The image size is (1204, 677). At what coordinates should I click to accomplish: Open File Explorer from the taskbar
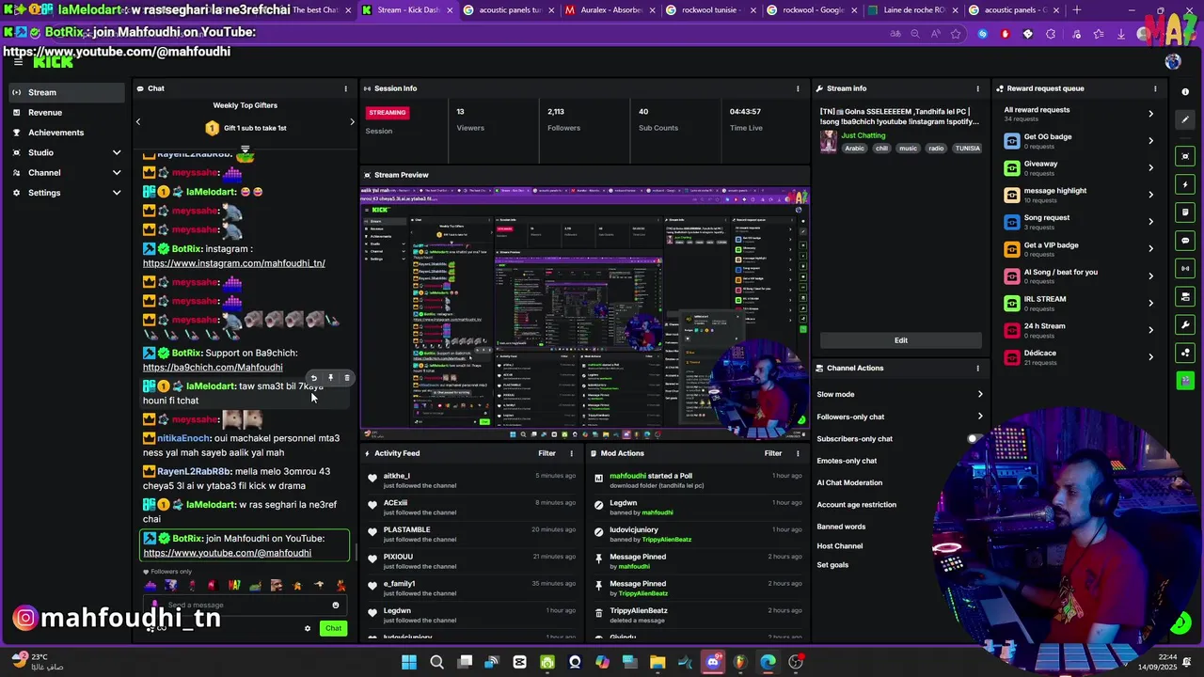coord(657,662)
